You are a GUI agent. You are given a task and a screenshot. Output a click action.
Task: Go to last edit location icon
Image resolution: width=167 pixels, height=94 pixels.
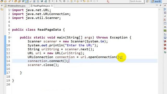(x=84, y=1)
